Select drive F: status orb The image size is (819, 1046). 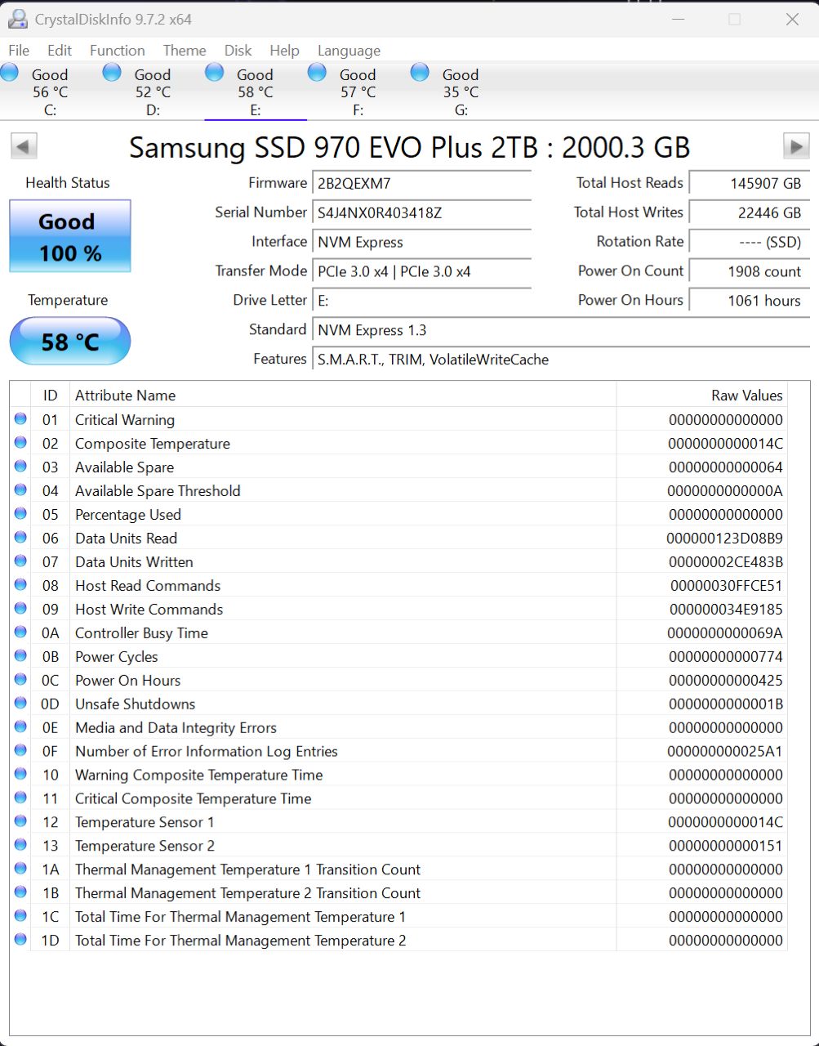pos(318,73)
